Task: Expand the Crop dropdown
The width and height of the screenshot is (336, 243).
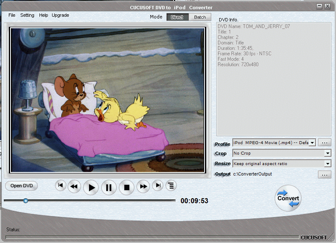Action: coord(328,153)
